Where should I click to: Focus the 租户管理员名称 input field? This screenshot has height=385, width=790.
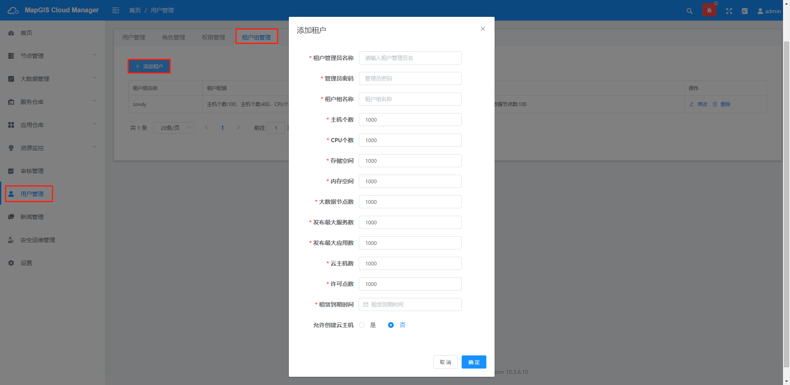(410, 58)
